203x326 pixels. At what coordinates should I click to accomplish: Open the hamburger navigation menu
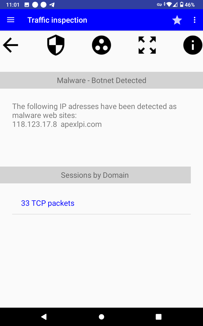(11, 20)
